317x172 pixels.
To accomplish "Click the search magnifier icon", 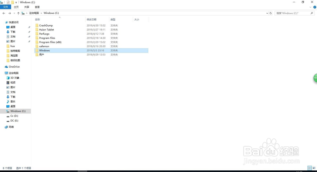I will pos(312,13).
